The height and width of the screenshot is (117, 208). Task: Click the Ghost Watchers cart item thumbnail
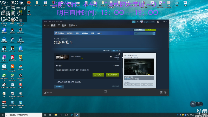62,57
